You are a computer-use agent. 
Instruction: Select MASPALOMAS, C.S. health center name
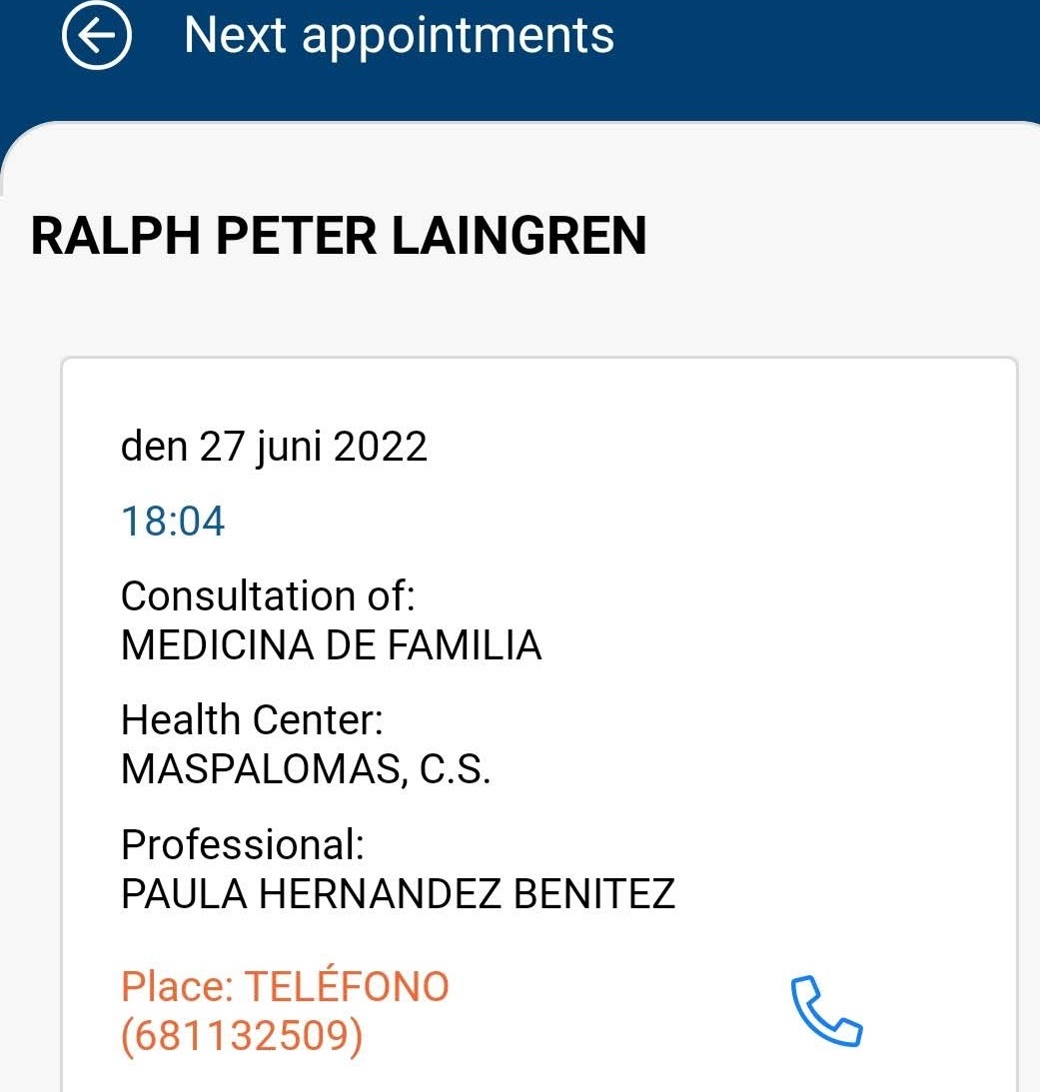306,769
